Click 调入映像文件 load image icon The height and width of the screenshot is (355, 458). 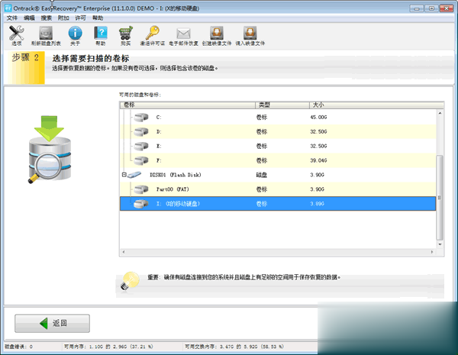click(250, 36)
